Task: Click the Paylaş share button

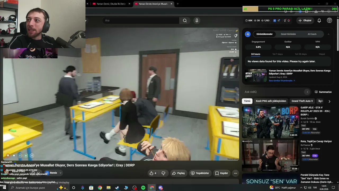Action: point(178,173)
